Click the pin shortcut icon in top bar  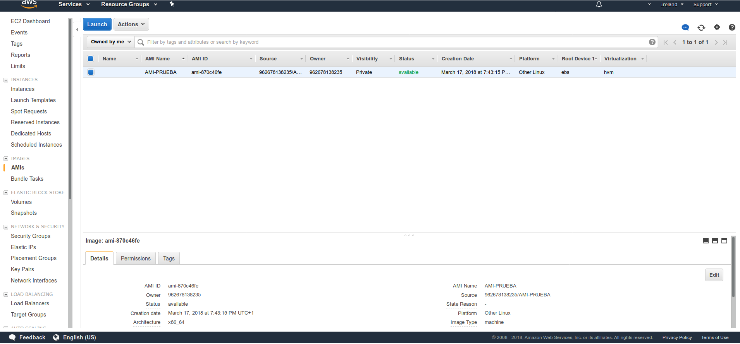[x=172, y=4]
